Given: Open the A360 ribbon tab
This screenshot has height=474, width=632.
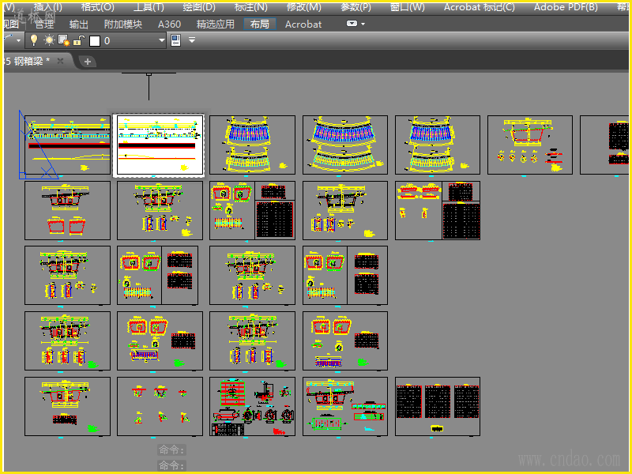Looking at the screenshot, I should click(x=169, y=24).
